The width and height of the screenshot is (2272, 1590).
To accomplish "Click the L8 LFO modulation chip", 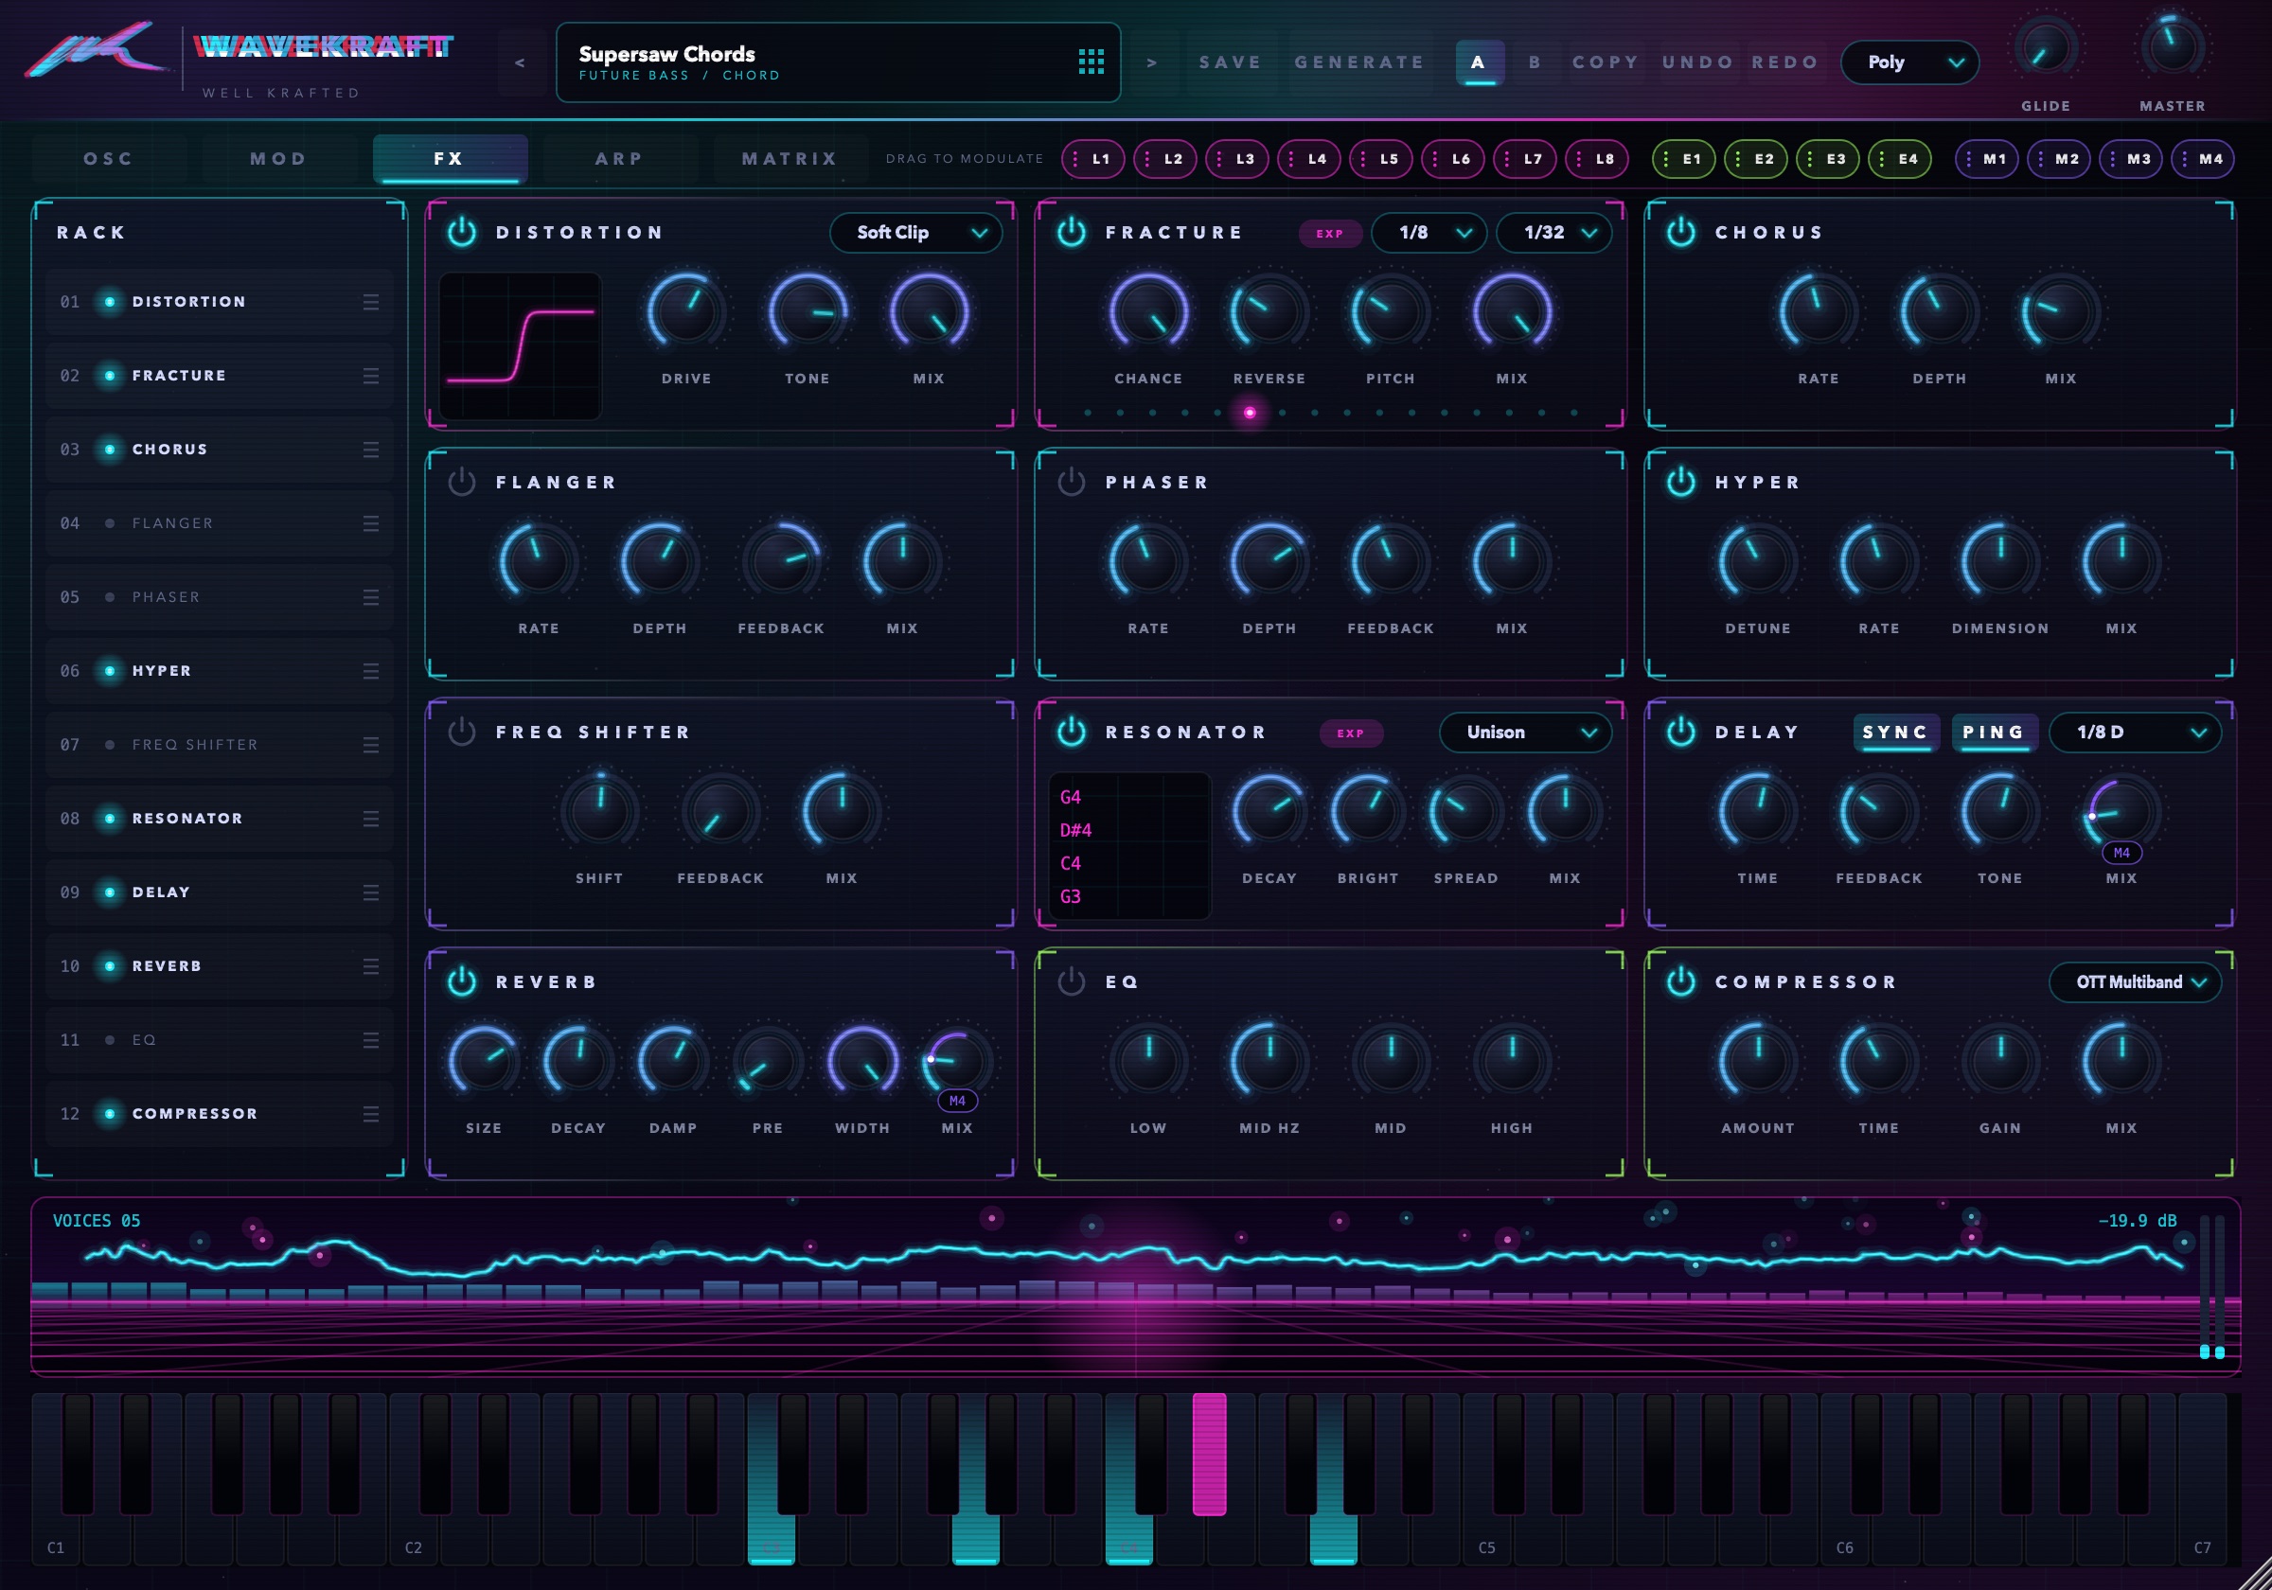I will coord(1596,158).
